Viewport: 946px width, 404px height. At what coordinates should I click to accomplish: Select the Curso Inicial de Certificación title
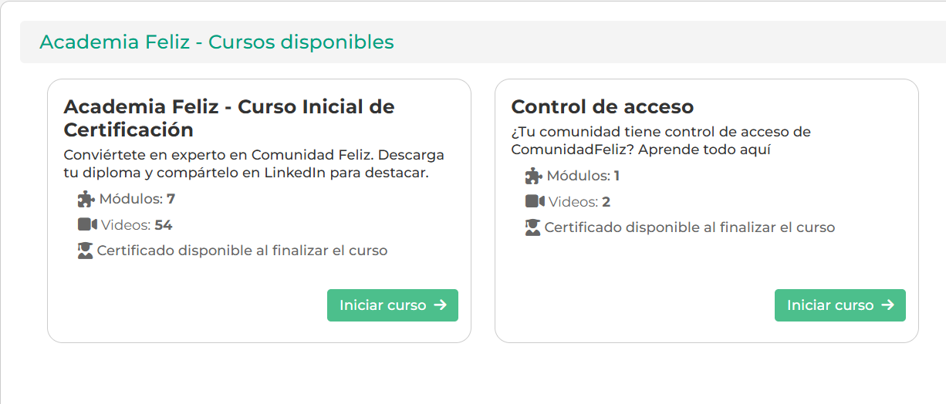click(228, 118)
